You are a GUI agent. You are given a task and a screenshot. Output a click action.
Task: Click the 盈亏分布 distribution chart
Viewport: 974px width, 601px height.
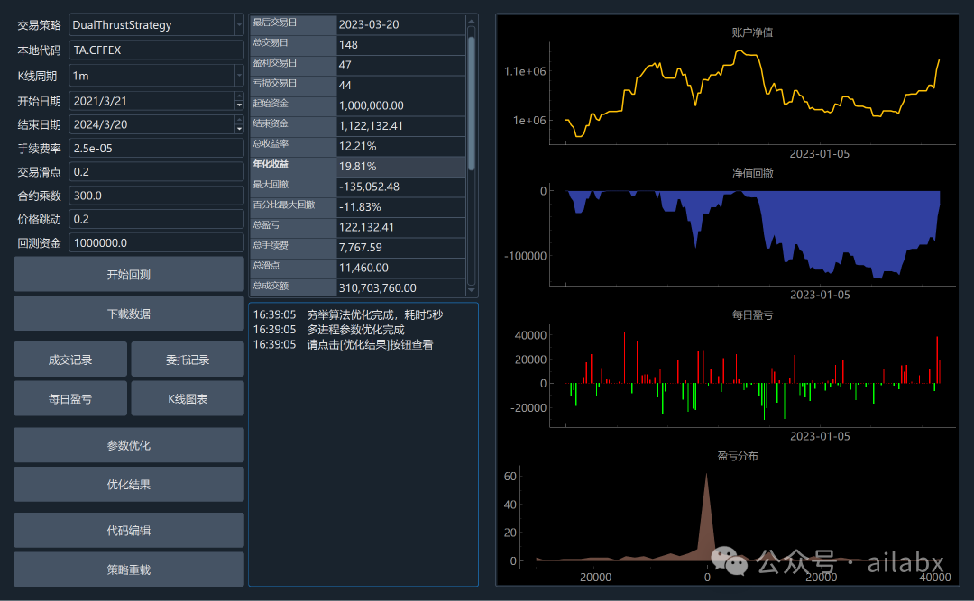(737, 516)
